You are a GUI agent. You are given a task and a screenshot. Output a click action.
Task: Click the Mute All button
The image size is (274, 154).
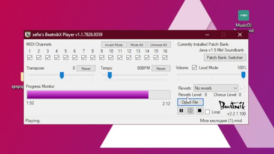click(137, 44)
